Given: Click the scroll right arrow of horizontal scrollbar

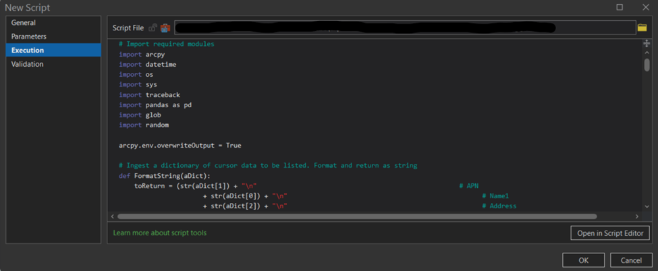Looking at the screenshot, I should [x=638, y=216].
